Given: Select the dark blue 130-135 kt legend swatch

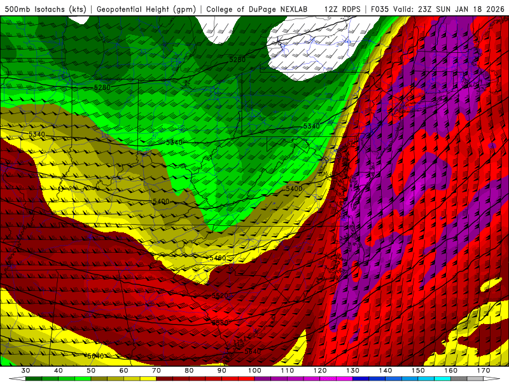Looking at the screenshot, I should 361,379.
